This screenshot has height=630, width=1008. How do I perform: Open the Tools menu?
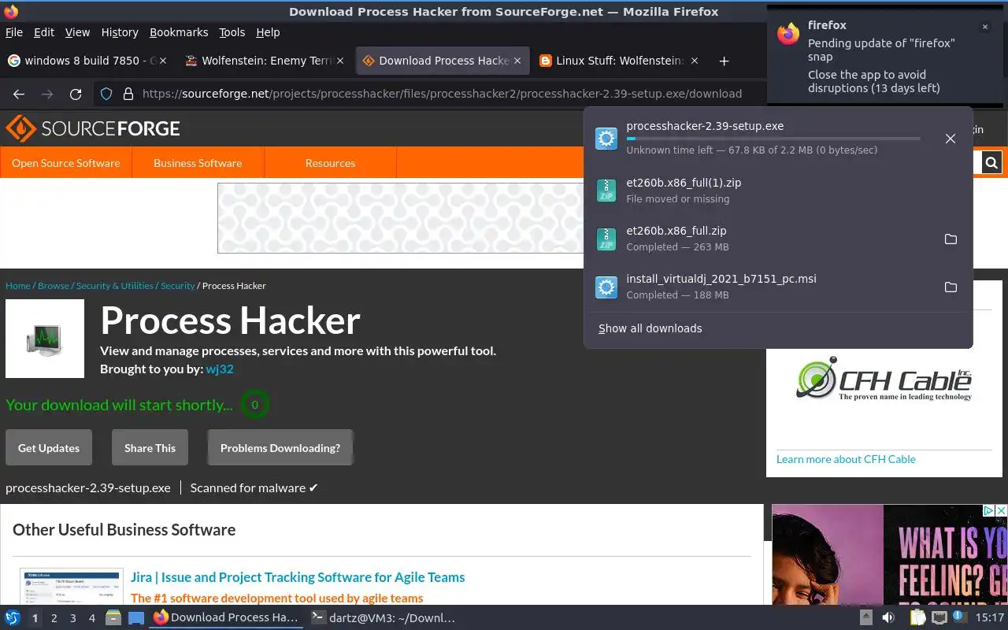(x=232, y=32)
